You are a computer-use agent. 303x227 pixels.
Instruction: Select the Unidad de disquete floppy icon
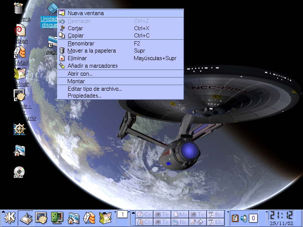[x=53, y=8]
